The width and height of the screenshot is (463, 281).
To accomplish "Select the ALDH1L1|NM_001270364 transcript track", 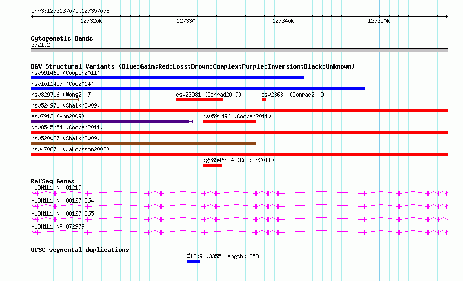I will tap(239, 206).
